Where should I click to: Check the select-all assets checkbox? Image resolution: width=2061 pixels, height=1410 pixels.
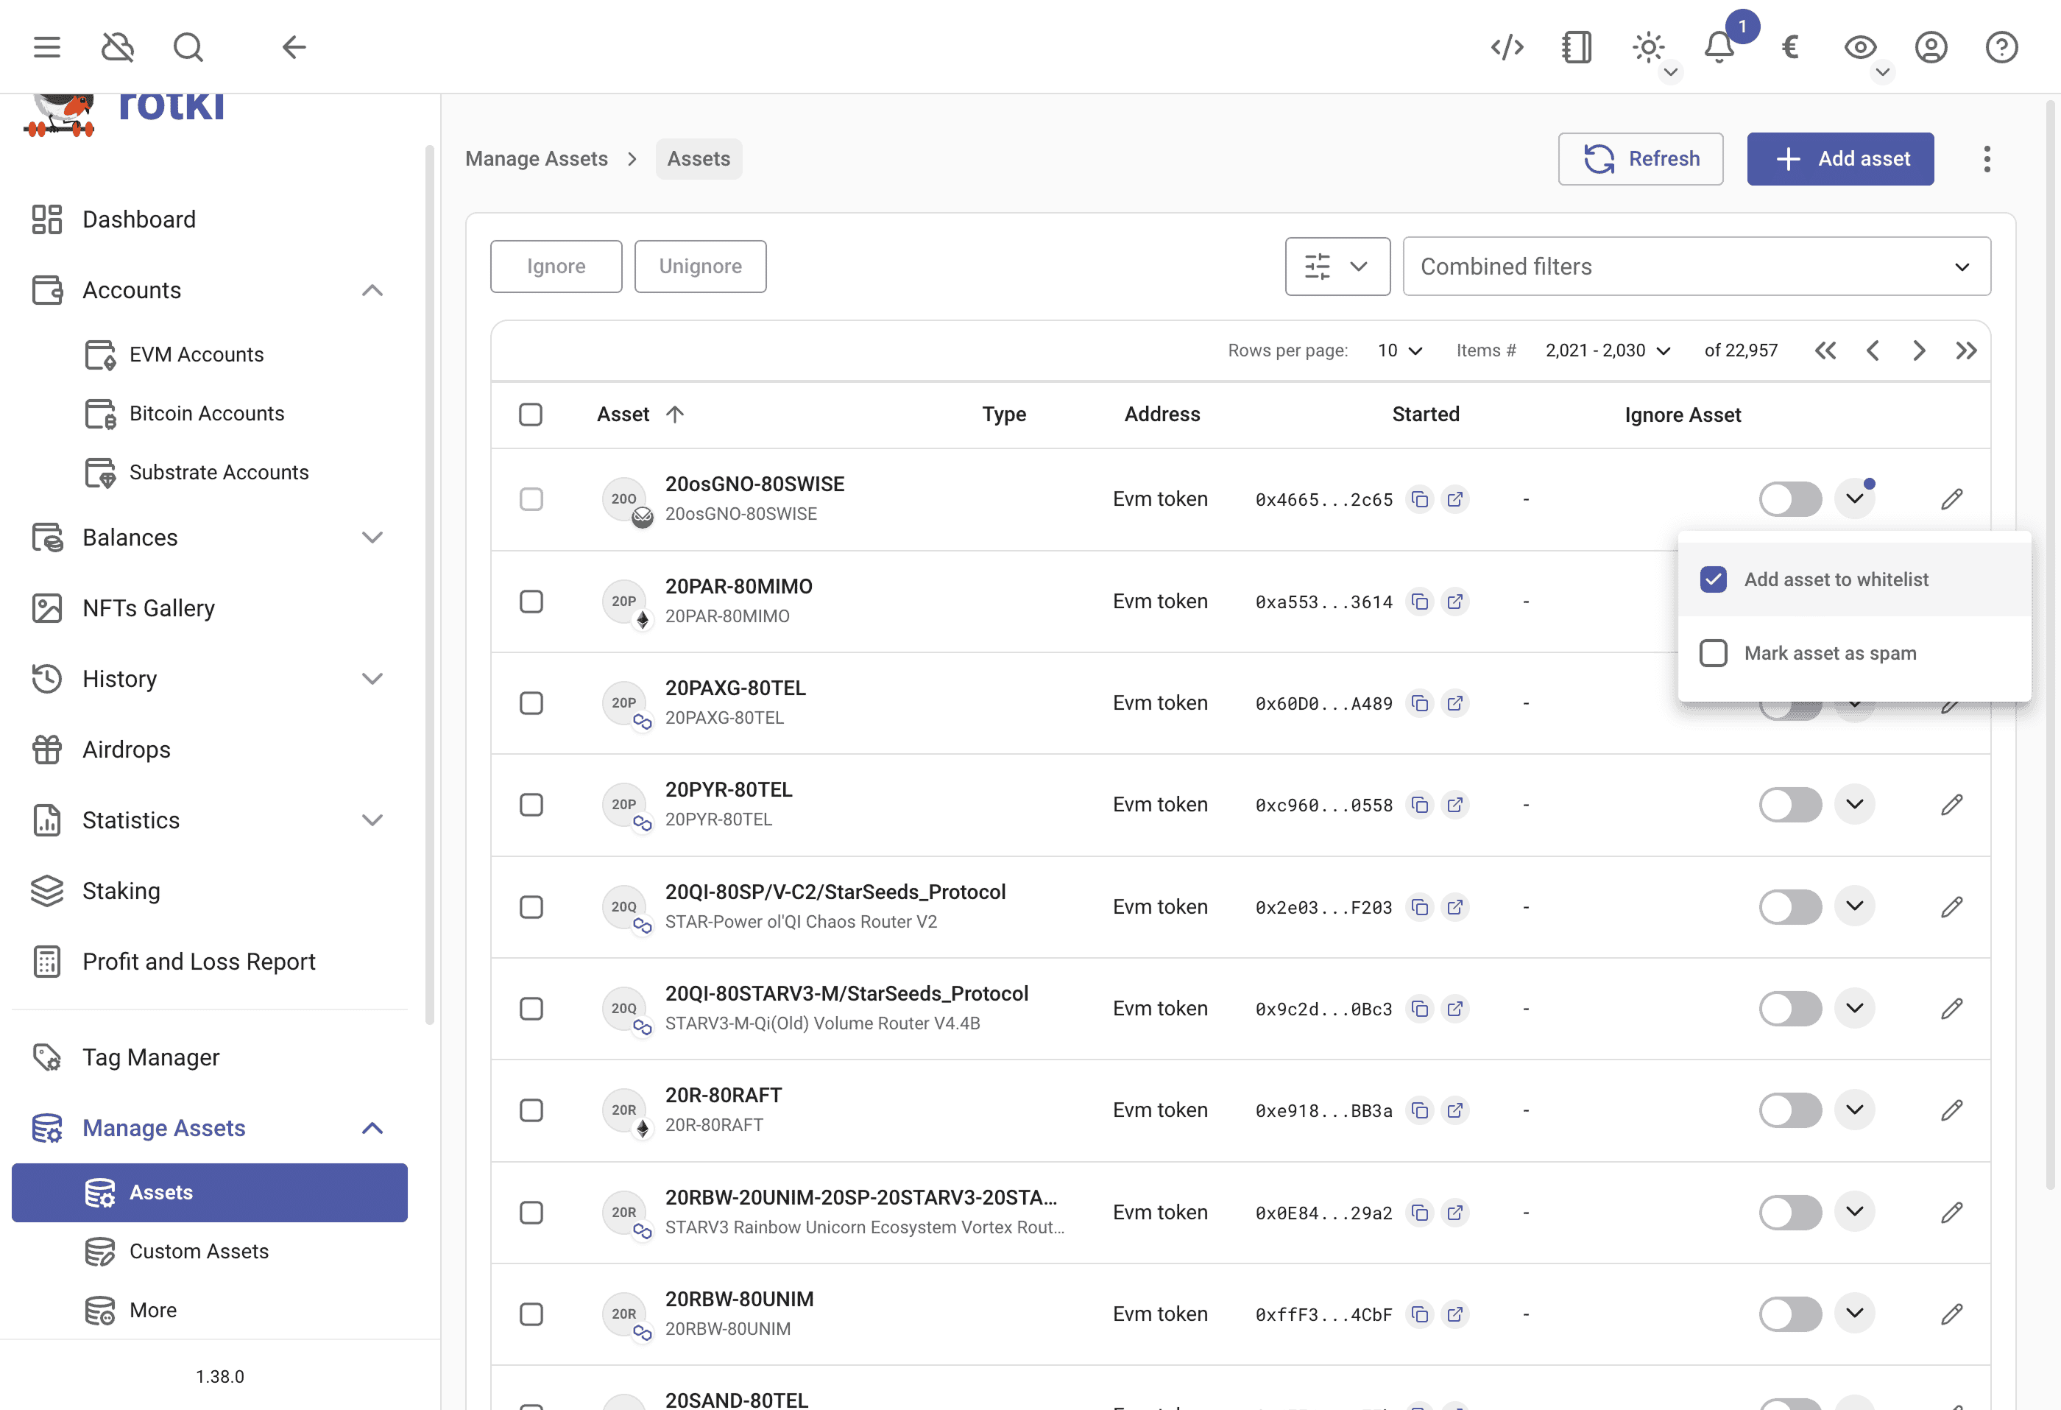(530, 415)
